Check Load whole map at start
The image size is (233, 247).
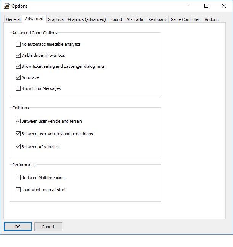pyautogui.click(x=18, y=190)
